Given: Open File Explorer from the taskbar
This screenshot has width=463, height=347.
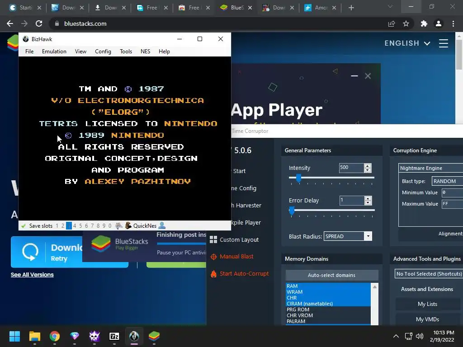Looking at the screenshot, I should 34,336.
